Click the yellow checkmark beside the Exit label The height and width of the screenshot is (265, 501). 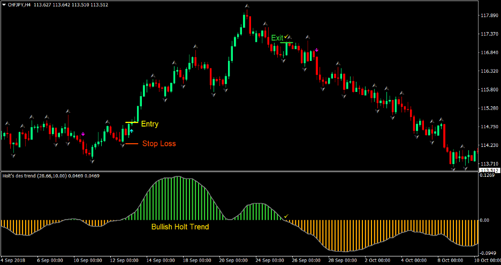[286, 36]
